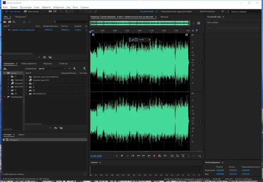Viewport: 263px width, 182px height.
Task: Switch to the Мультитрек view
Action: [31, 11]
